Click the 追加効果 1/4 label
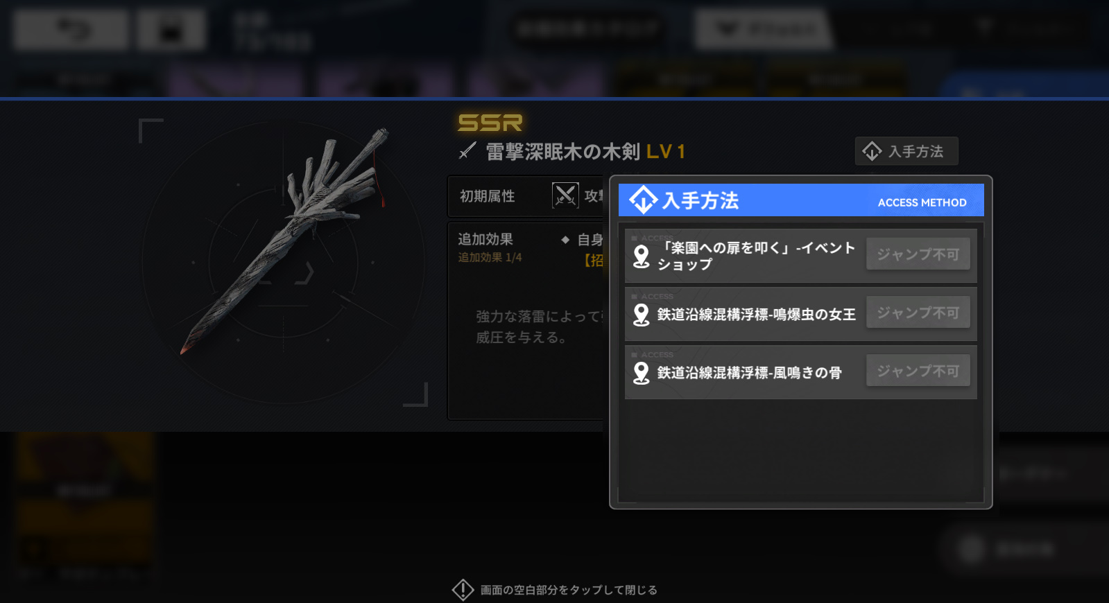1109x603 pixels. point(490,258)
